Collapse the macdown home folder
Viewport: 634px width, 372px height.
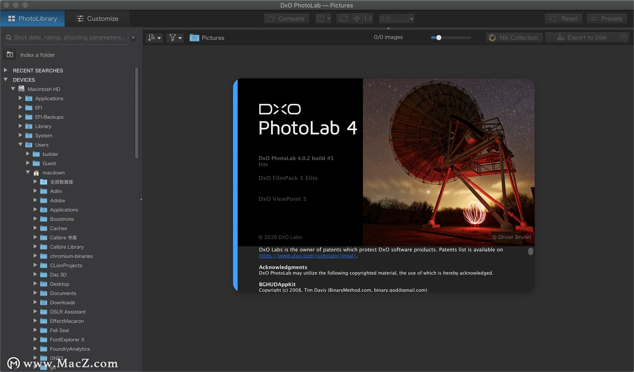pos(28,172)
